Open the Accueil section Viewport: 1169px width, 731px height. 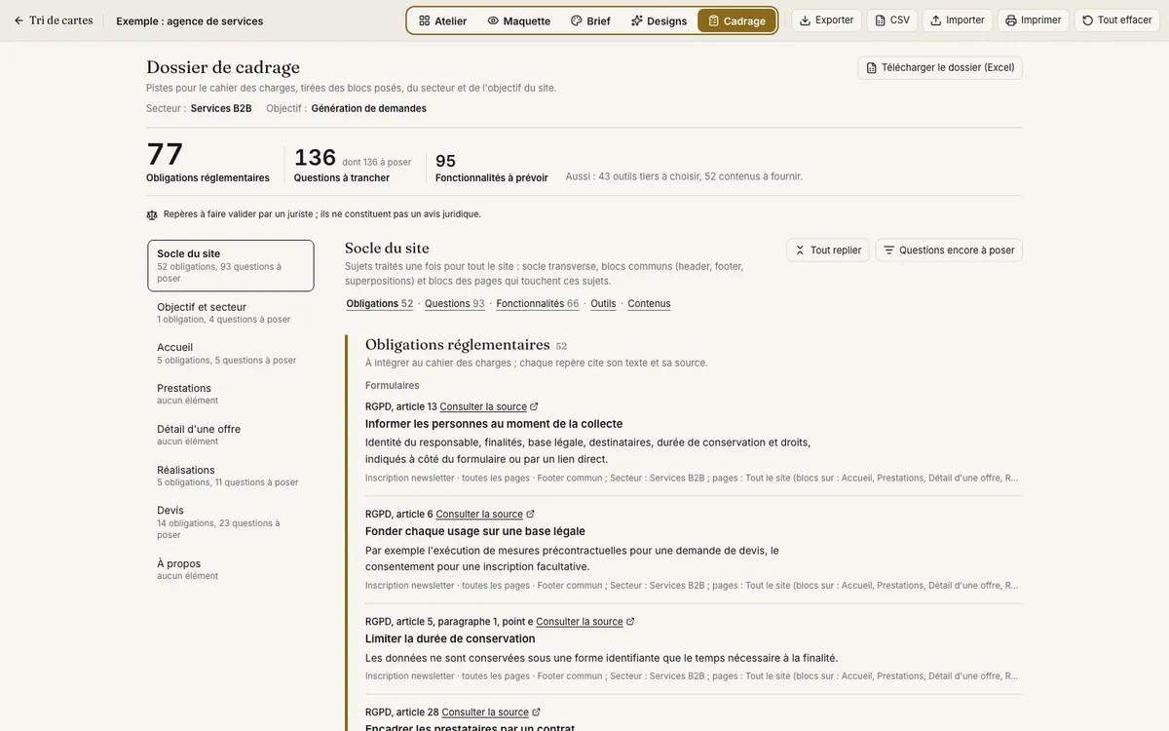(231, 354)
